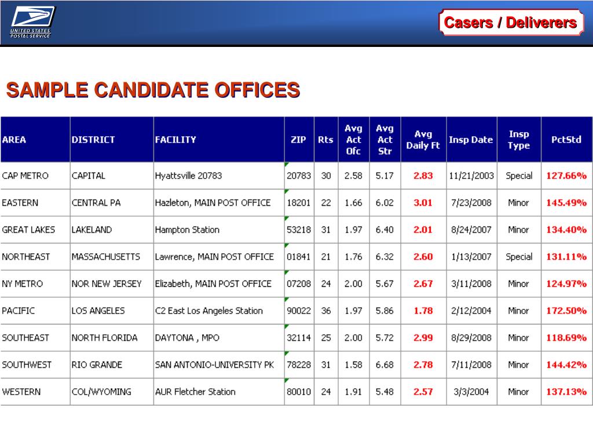Click the PctStd column header
This screenshot has height=445, width=593.
click(566, 140)
